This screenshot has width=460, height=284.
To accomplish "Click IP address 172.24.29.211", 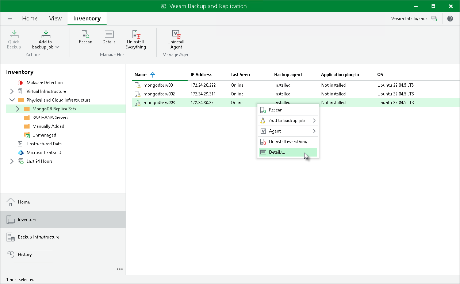I will 203,94.
